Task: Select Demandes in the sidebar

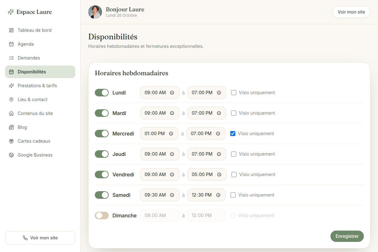Action: pos(40,58)
